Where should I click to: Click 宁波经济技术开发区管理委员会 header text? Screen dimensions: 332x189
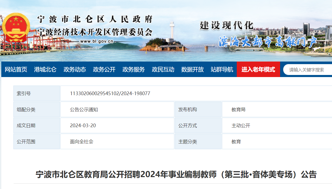pos(95,32)
